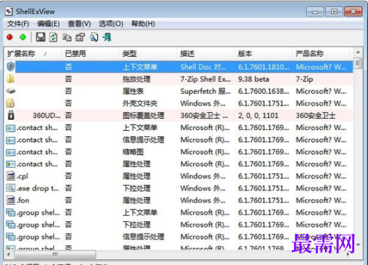This screenshot has height=265, width=368.
Task: Click the '6.1.7600.1638...' version cell
Action: coord(263,91)
